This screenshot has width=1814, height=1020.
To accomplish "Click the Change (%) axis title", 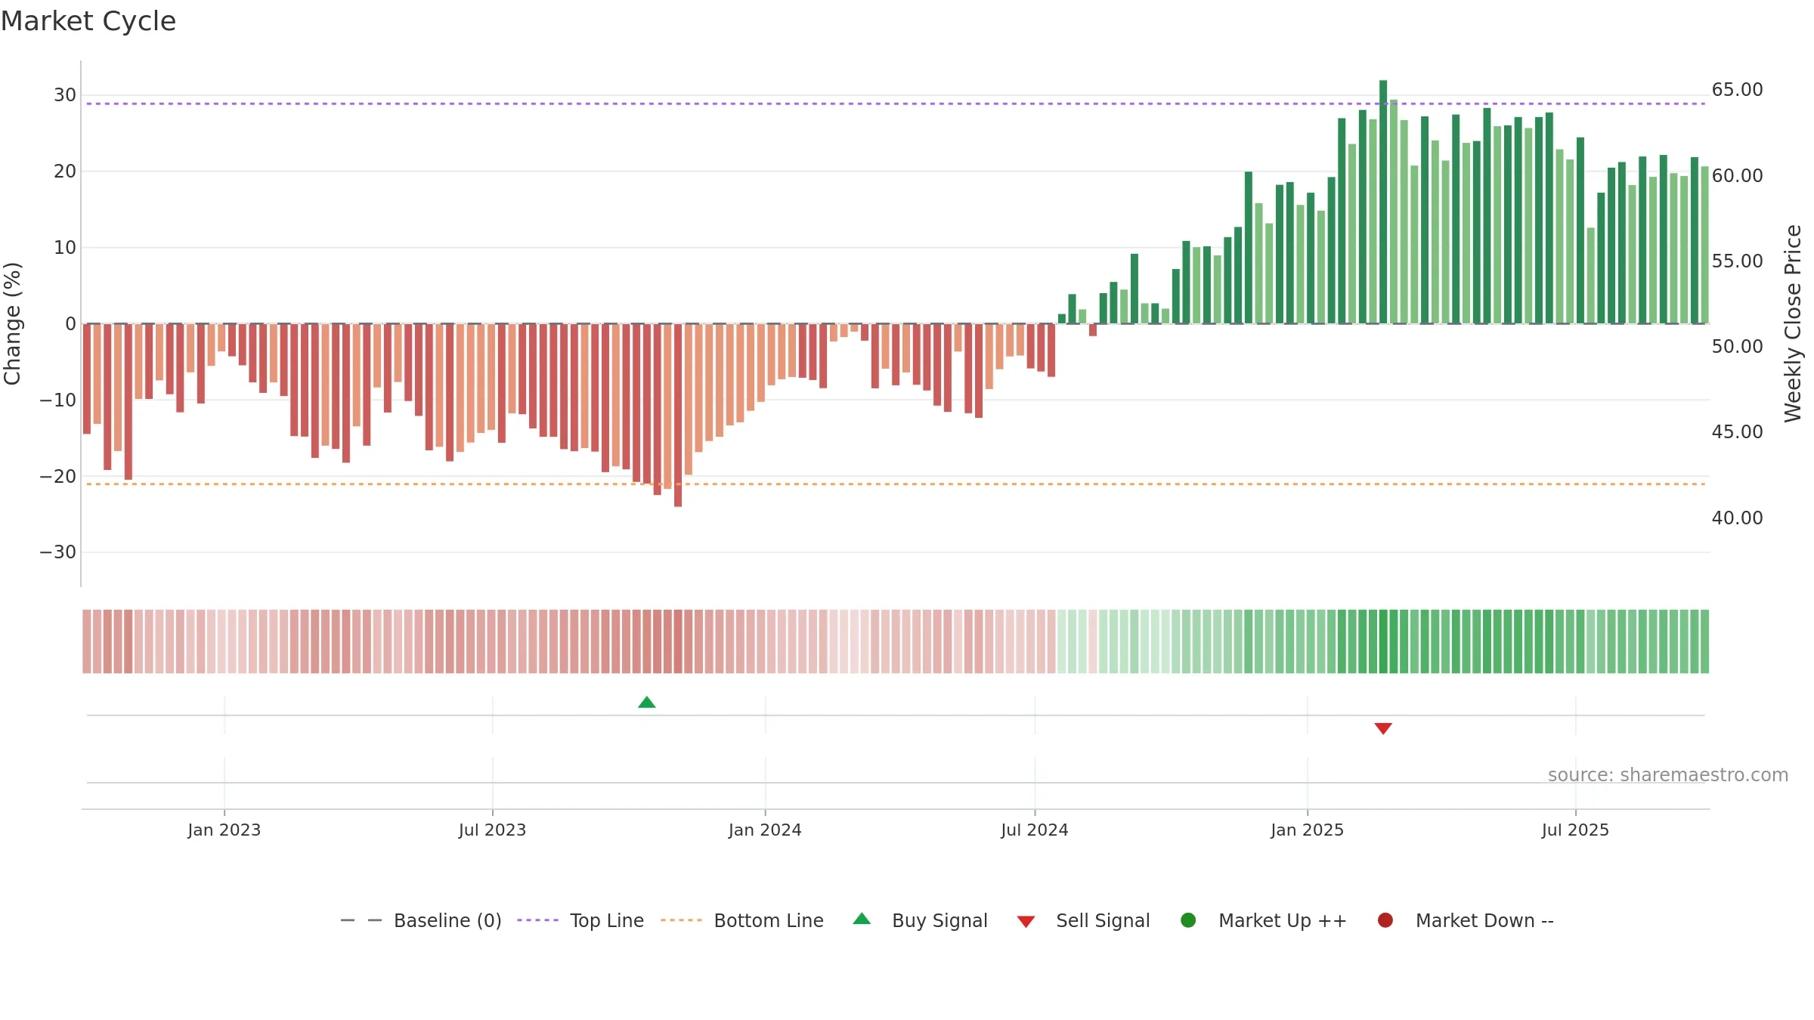I will (x=13, y=323).
